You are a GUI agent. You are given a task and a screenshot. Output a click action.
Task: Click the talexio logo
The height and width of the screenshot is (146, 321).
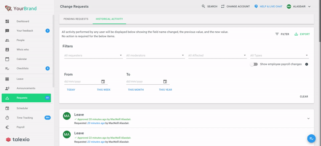pos(18,140)
